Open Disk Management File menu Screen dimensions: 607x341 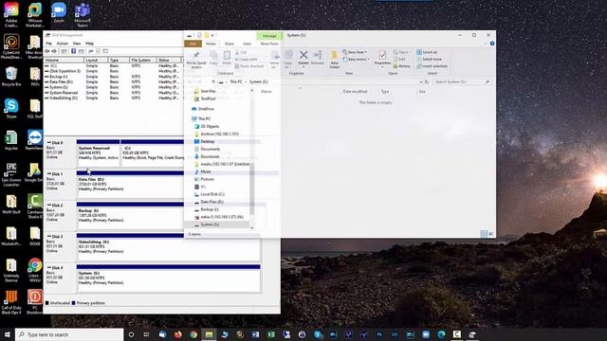48,44
